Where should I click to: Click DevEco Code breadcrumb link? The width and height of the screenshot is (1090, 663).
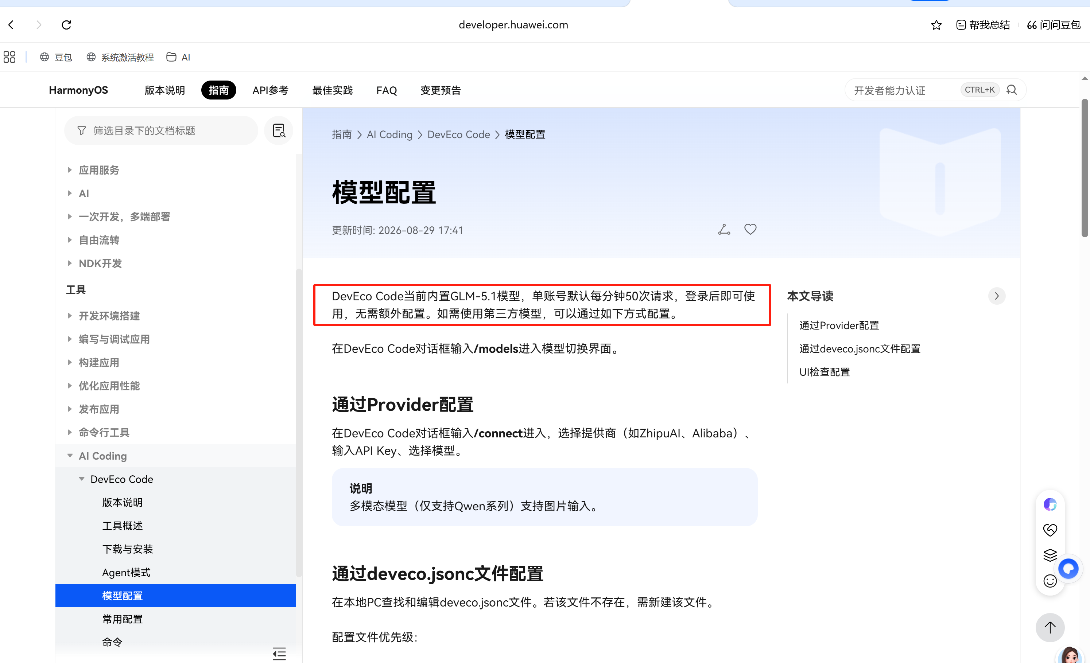coord(458,134)
